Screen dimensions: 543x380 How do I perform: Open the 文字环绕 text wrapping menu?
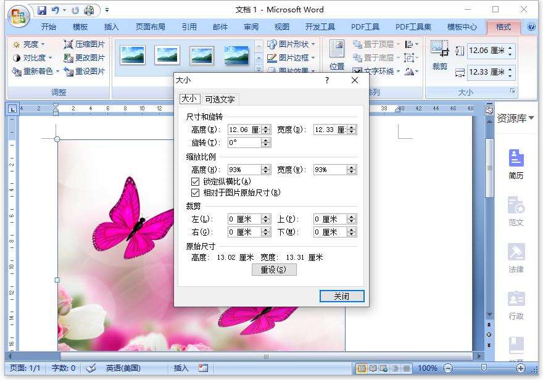(x=376, y=72)
